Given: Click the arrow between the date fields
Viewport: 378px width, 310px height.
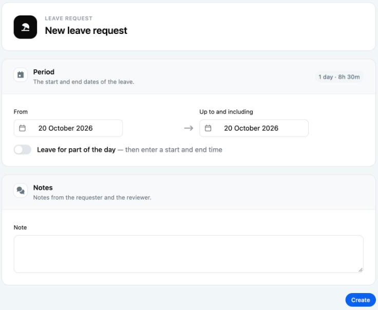Looking at the screenshot, I should (189, 128).
